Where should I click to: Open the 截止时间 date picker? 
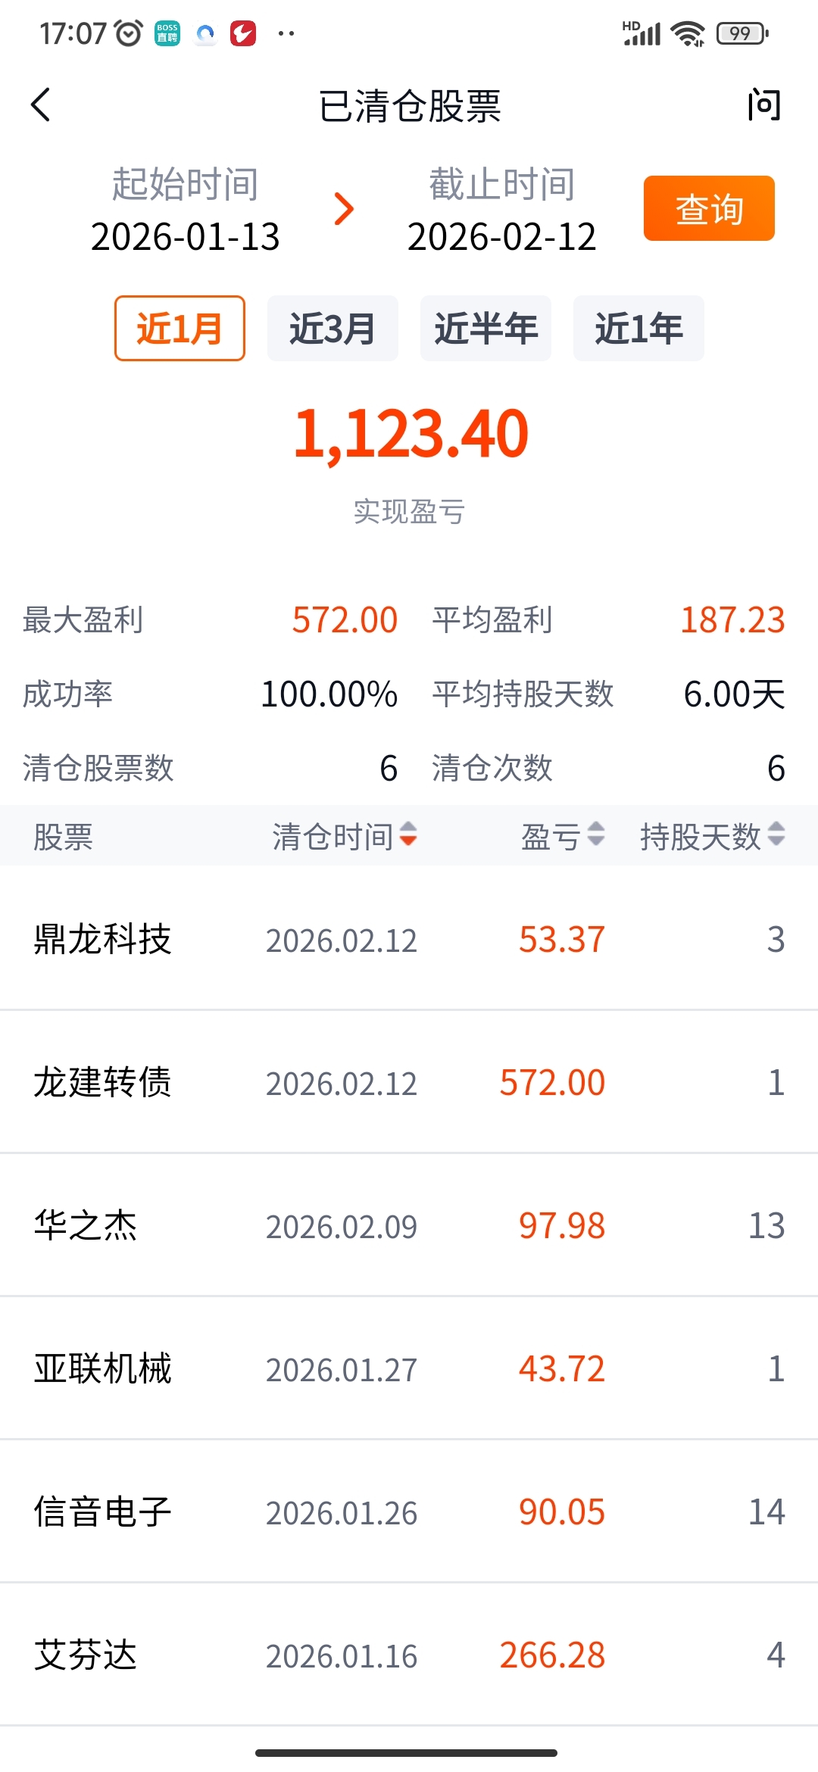(x=501, y=211)
